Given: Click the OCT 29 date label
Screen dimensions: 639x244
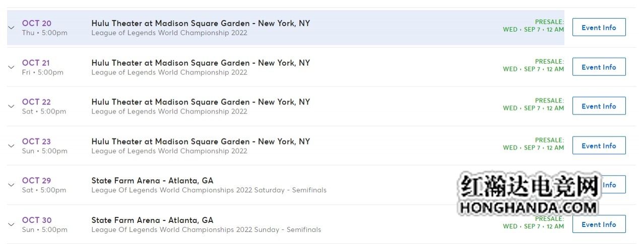Looking at the screenshot, I should pyautogui.click(x=36, y=181).
